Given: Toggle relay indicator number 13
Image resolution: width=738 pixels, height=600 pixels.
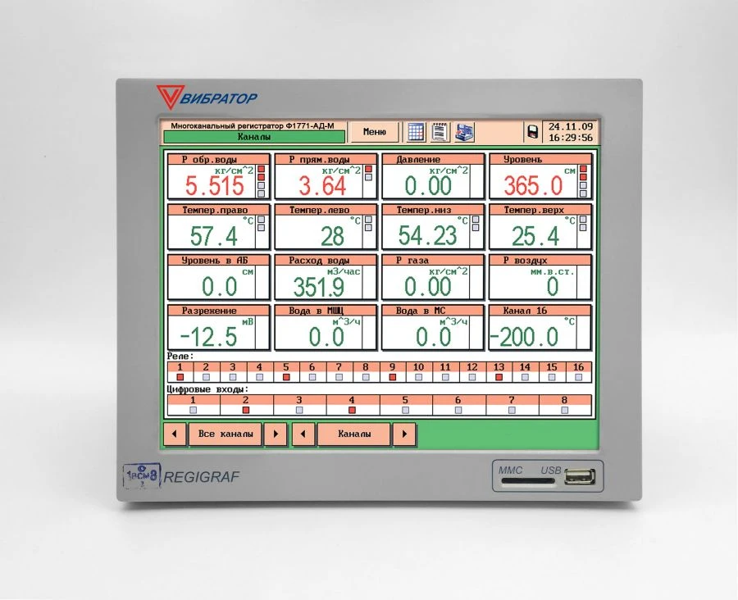Looking at the screenshot, I should click(499, 378).
